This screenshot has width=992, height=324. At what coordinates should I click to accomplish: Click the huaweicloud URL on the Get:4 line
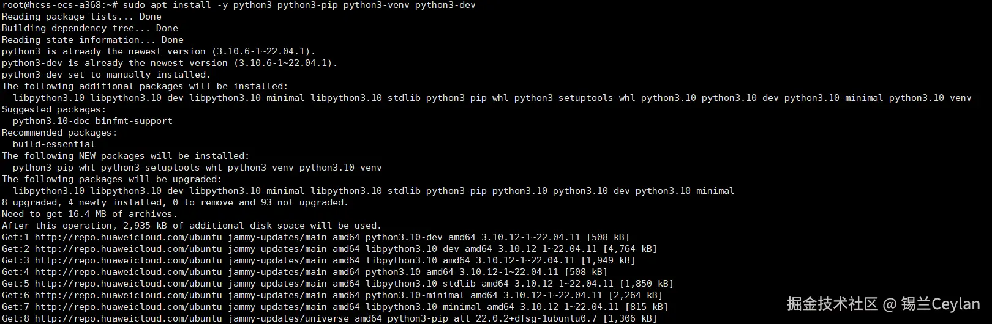click(128, 272)
